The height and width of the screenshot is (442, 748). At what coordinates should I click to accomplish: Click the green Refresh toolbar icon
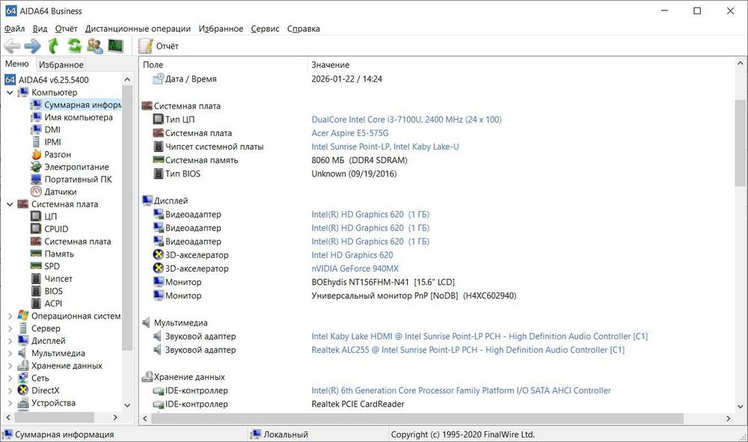[74, 46]
